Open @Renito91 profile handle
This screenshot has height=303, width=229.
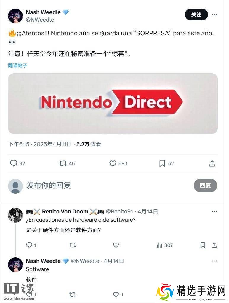pyautogui.click(x=119, y=212)
